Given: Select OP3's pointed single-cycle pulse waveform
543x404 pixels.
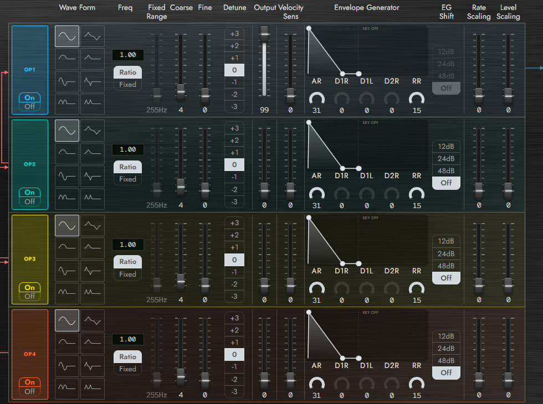Looking at the screenshot, I should pyautogui.click(x=93, y=271).
